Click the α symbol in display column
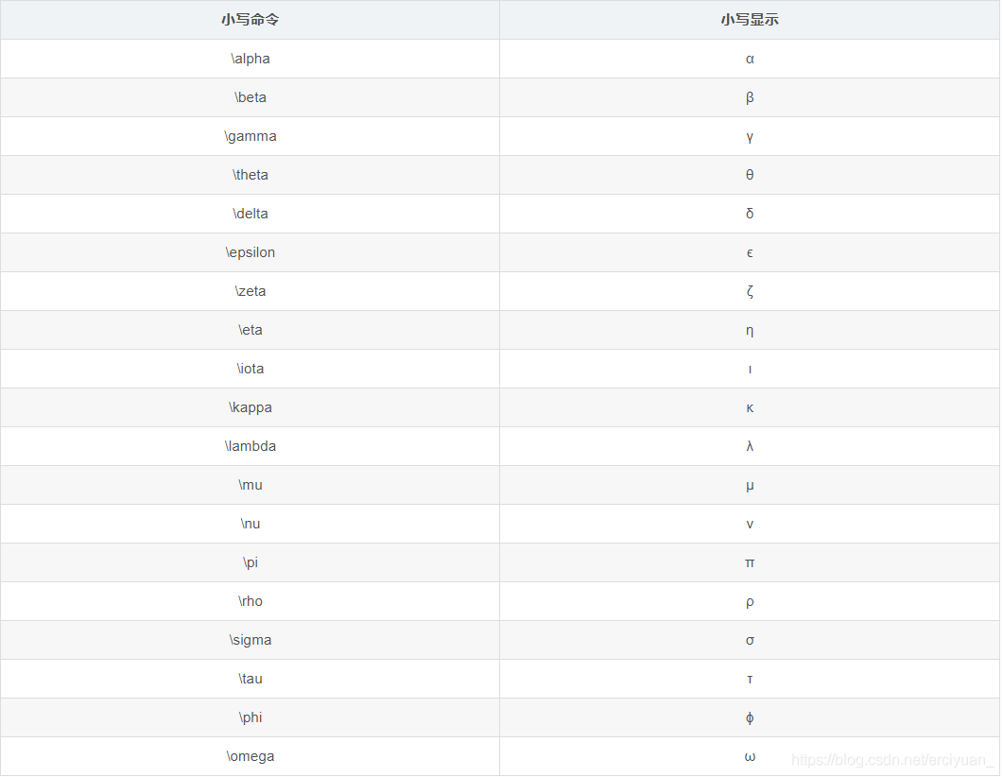1003x777 pixels. point(750,59)
